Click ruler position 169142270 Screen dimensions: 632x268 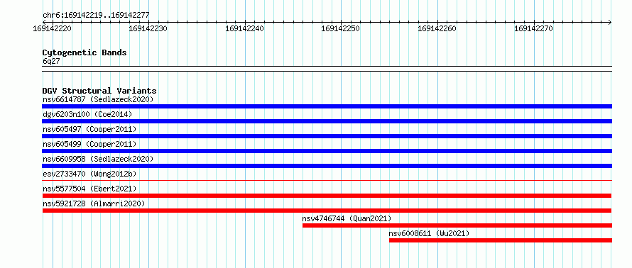534,29
